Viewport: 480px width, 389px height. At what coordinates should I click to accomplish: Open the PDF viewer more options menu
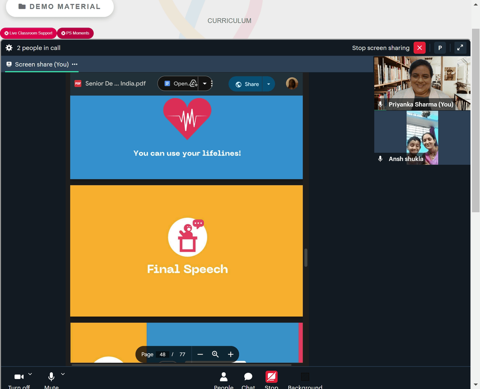click(212, 83)
